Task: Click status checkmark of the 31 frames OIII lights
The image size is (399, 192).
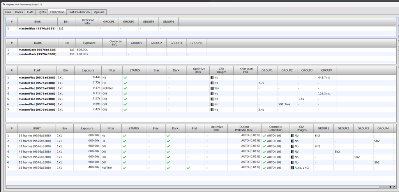Action: [124, 146]
